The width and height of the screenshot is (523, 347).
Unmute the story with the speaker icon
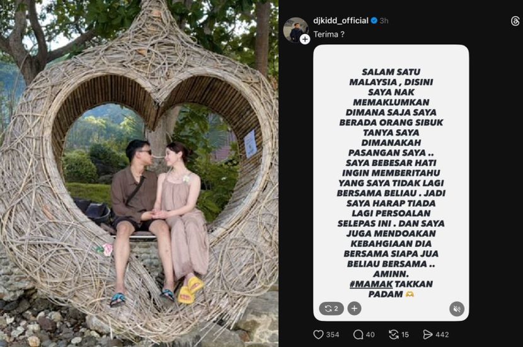coord(457,309)
